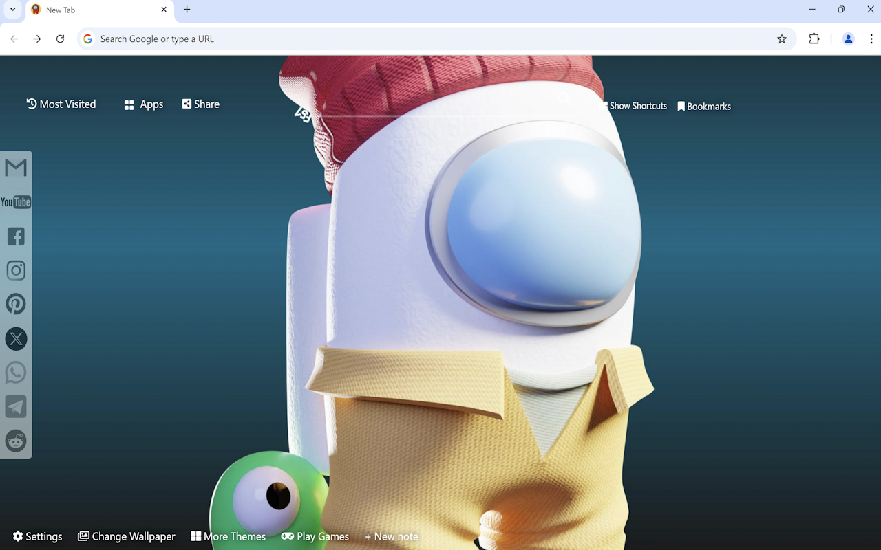Open the Chrome profile icon
The height and width of the screenshot is (550, 881).
(x=848, y=39)
